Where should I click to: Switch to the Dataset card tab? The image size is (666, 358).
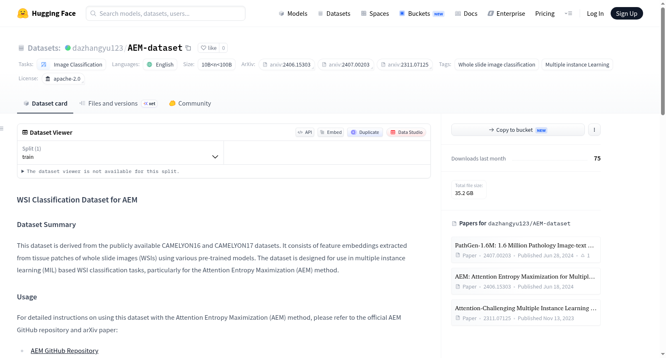click(x=45, y=104)
